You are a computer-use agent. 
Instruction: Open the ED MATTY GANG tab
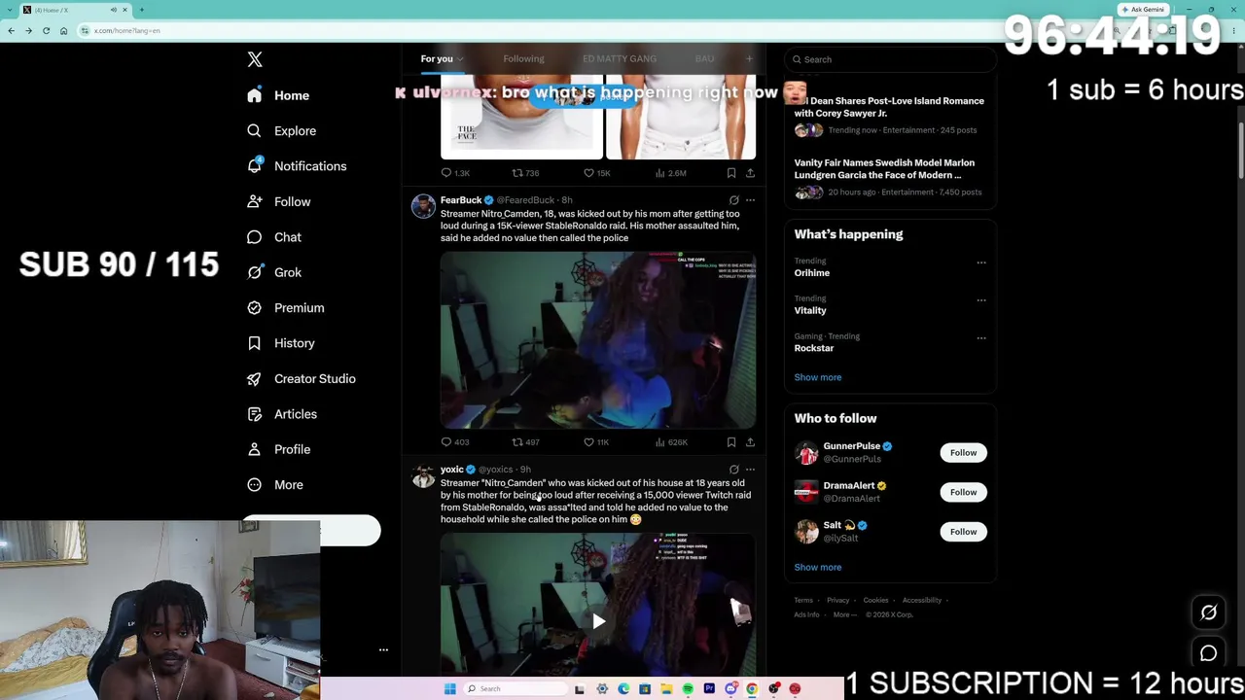click(620, 59)
